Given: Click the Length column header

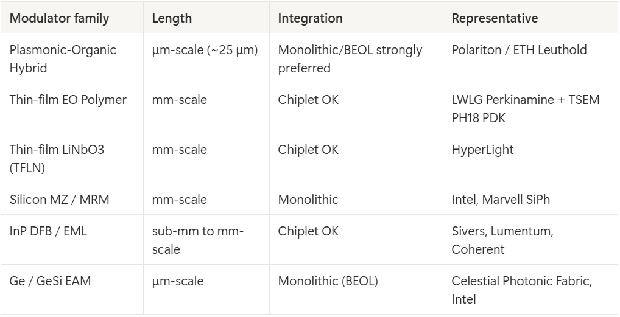Looking at the screenshot, I should coord(206,18).
